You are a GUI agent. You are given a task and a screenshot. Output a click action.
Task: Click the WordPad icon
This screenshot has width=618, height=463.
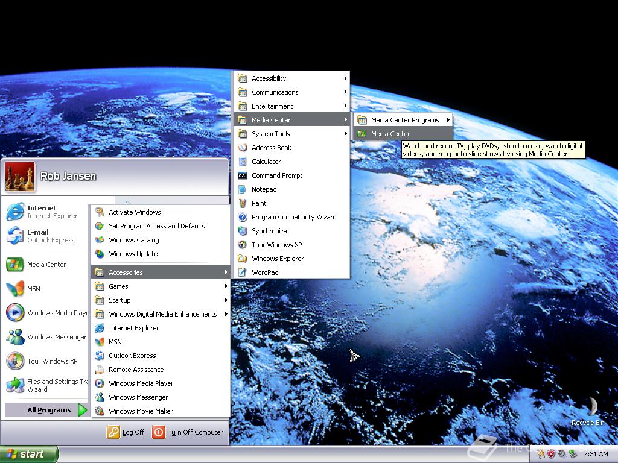243,272
